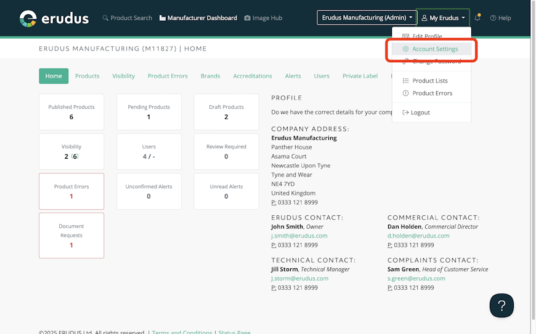Open the Status Page footer link
This screenshot has width=536, height=334.
pyautogui.click(x=235, y=332)
